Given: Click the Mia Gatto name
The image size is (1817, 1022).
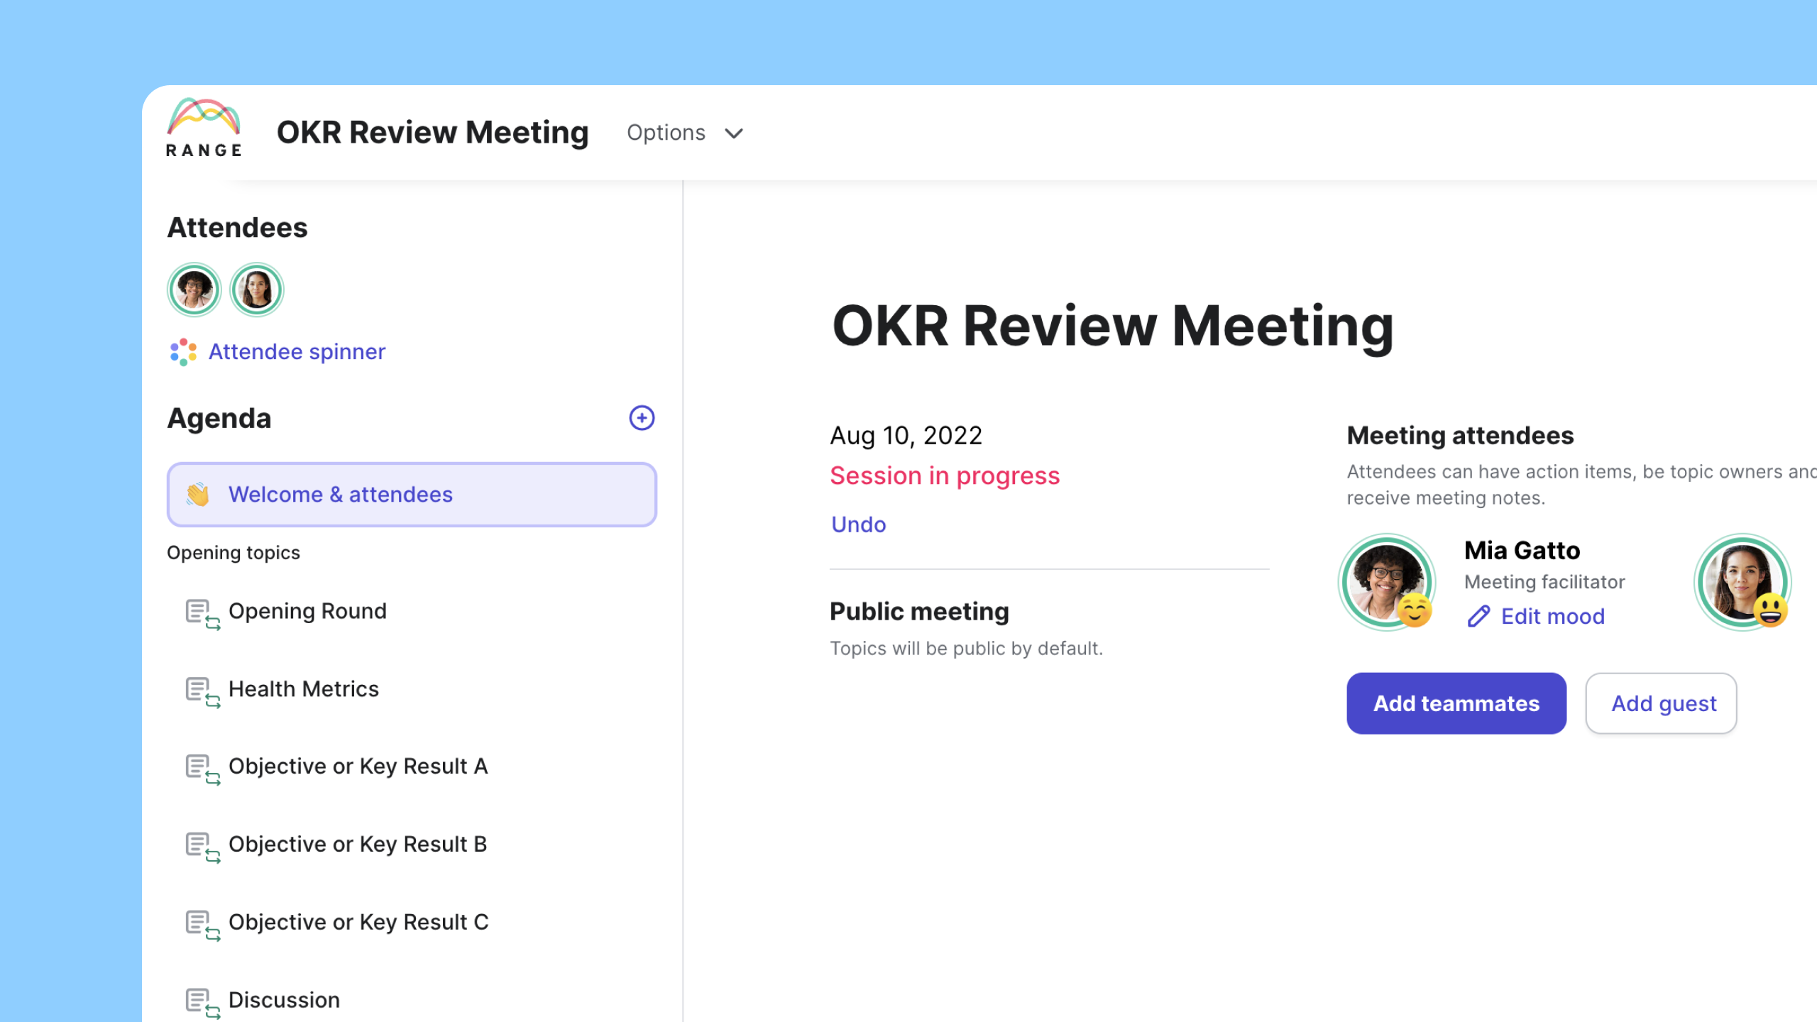Looking at the screenshot, I should (1522, 551).
